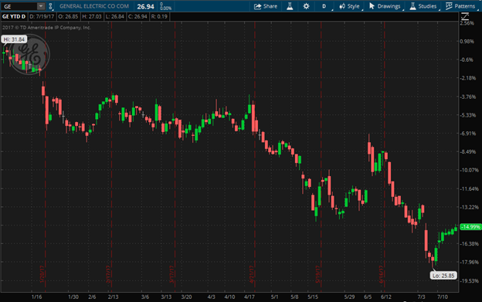Click the 5/19/17 red dashed expiration marker
Screen dimensions: 482x302
pos(318,275)
